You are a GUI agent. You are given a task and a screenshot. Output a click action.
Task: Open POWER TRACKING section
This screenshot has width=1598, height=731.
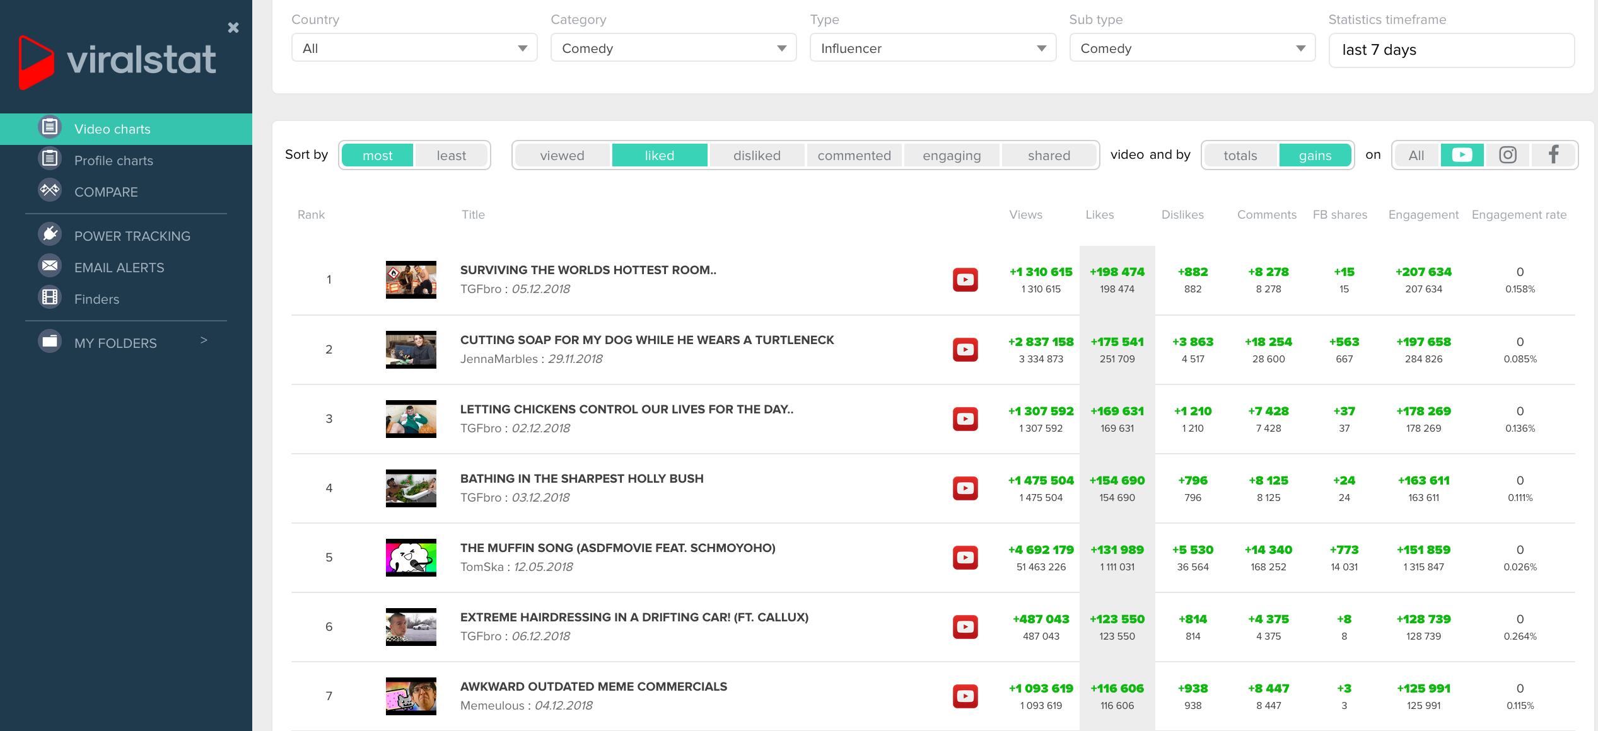pyautogui.click(x=132, y=236)
